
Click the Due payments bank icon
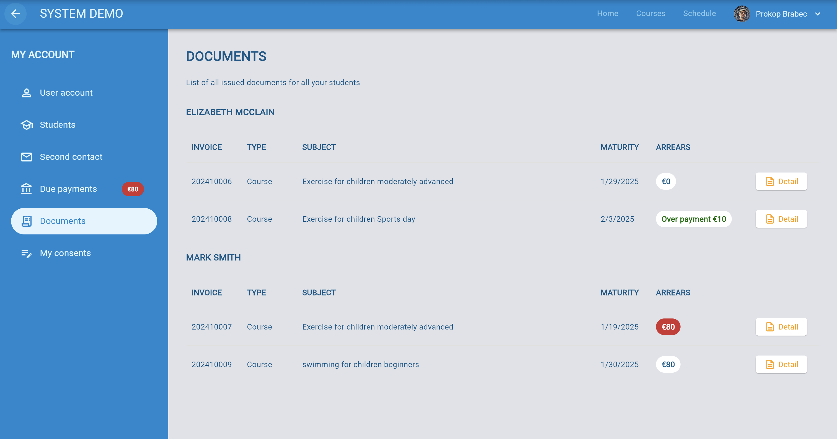(26, 189)
